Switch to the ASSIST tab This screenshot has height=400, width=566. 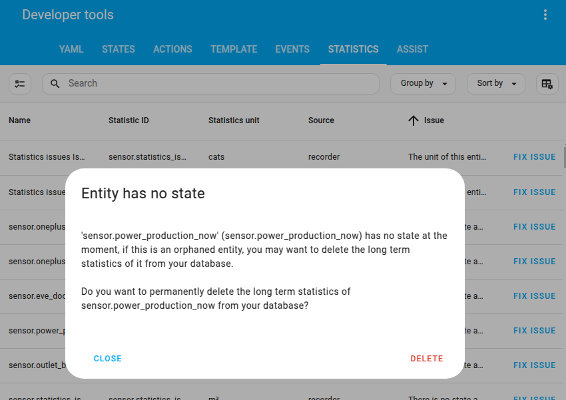[x=412, y=49]
